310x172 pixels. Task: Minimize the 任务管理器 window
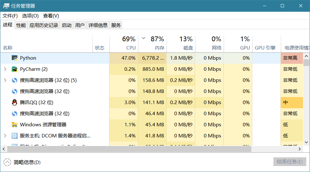tap(265, 6)
